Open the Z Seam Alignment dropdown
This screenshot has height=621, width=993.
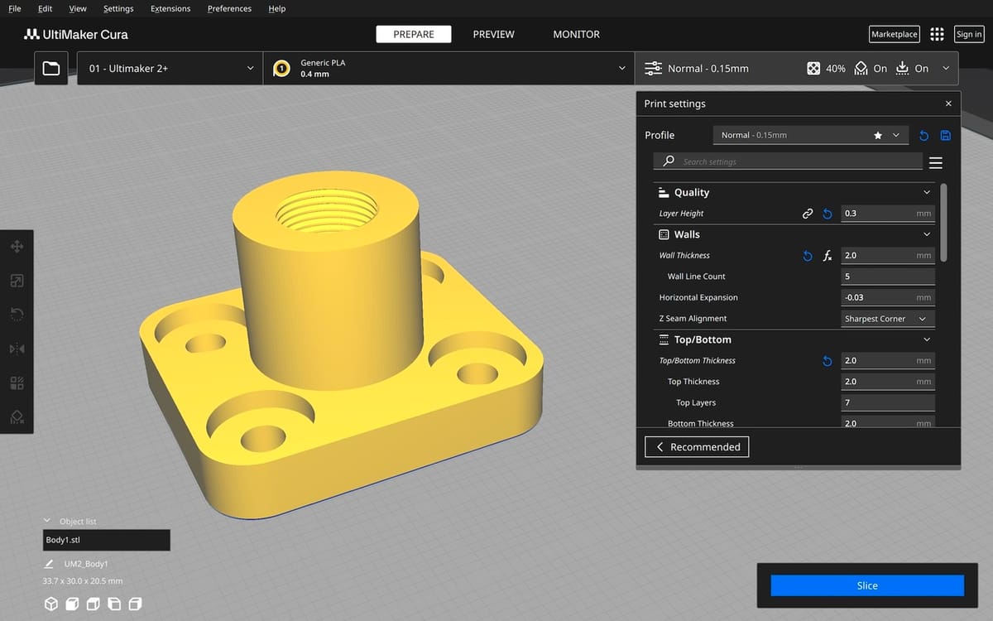887,319
